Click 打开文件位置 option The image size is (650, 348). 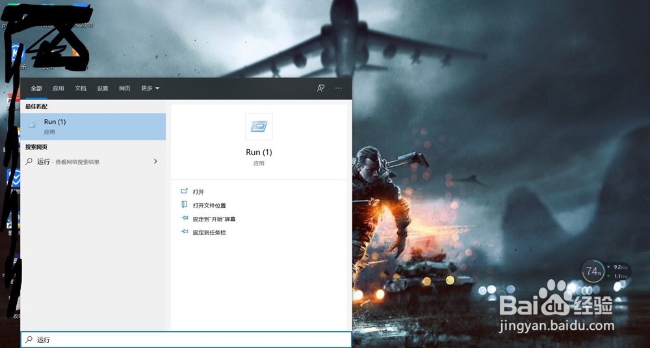[x=209, y=205]
